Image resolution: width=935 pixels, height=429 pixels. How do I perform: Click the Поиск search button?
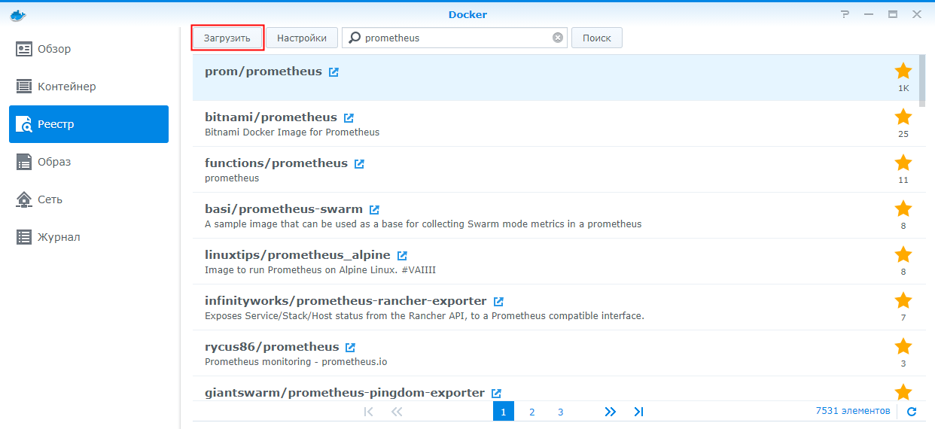[x=596, y=38]
